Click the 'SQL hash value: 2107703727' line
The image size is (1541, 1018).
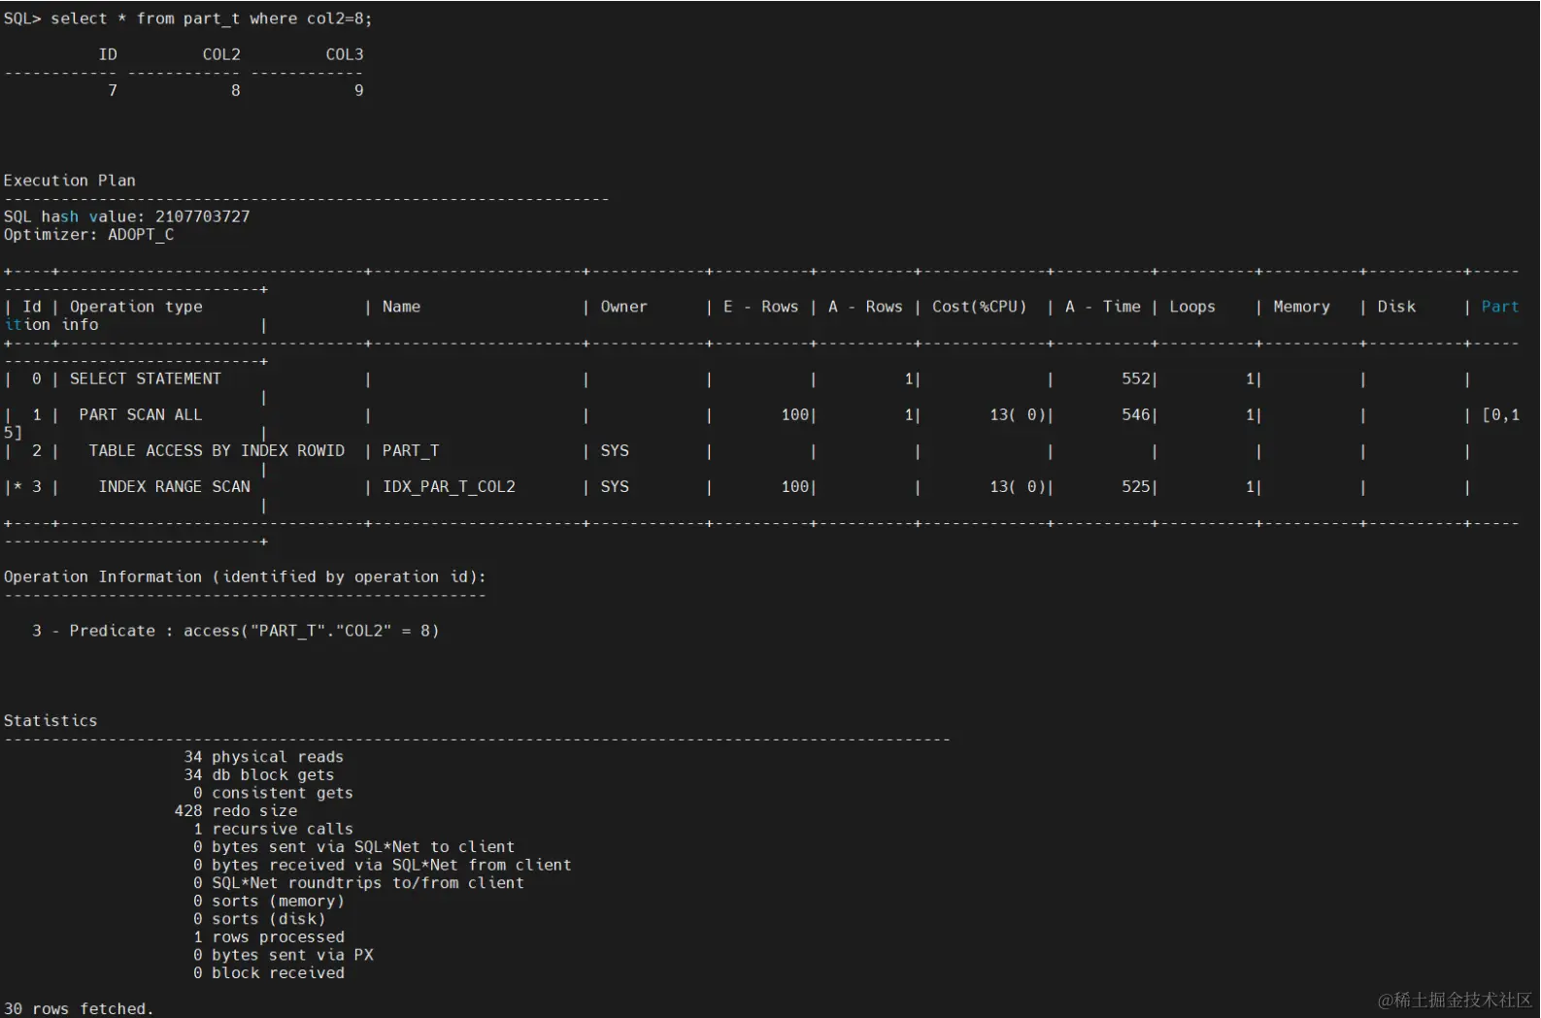(127, 216)
